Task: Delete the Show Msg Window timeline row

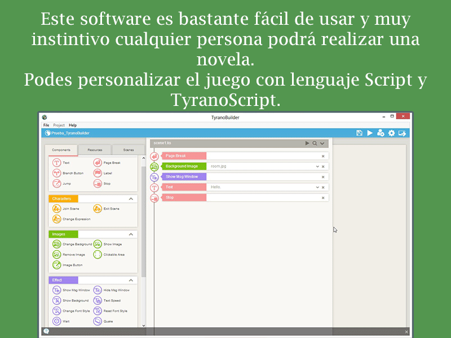Action: click(x=323, y=177)
